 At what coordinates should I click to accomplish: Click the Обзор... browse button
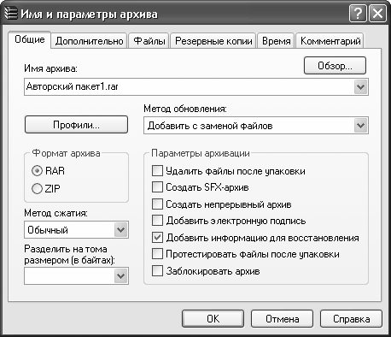pyautogui.click(x=335, y=66)
